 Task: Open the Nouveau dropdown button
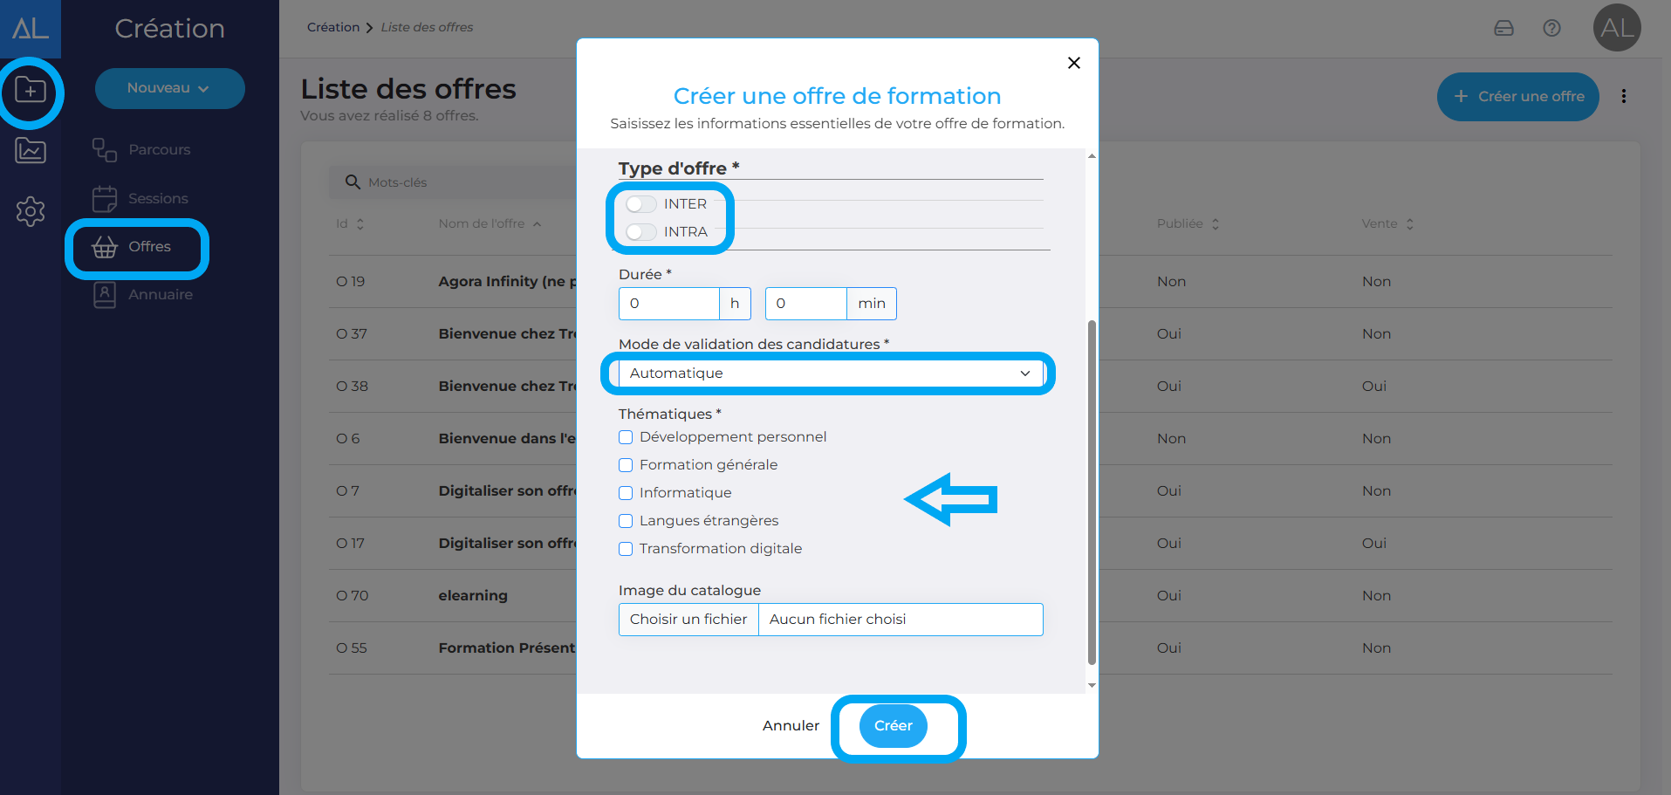click(x=169, y=88)
